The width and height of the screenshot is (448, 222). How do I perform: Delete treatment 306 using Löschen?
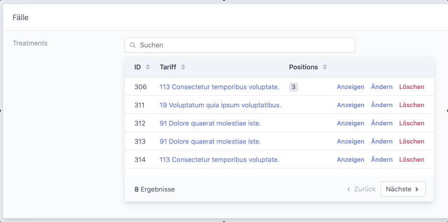pos(412,87)
